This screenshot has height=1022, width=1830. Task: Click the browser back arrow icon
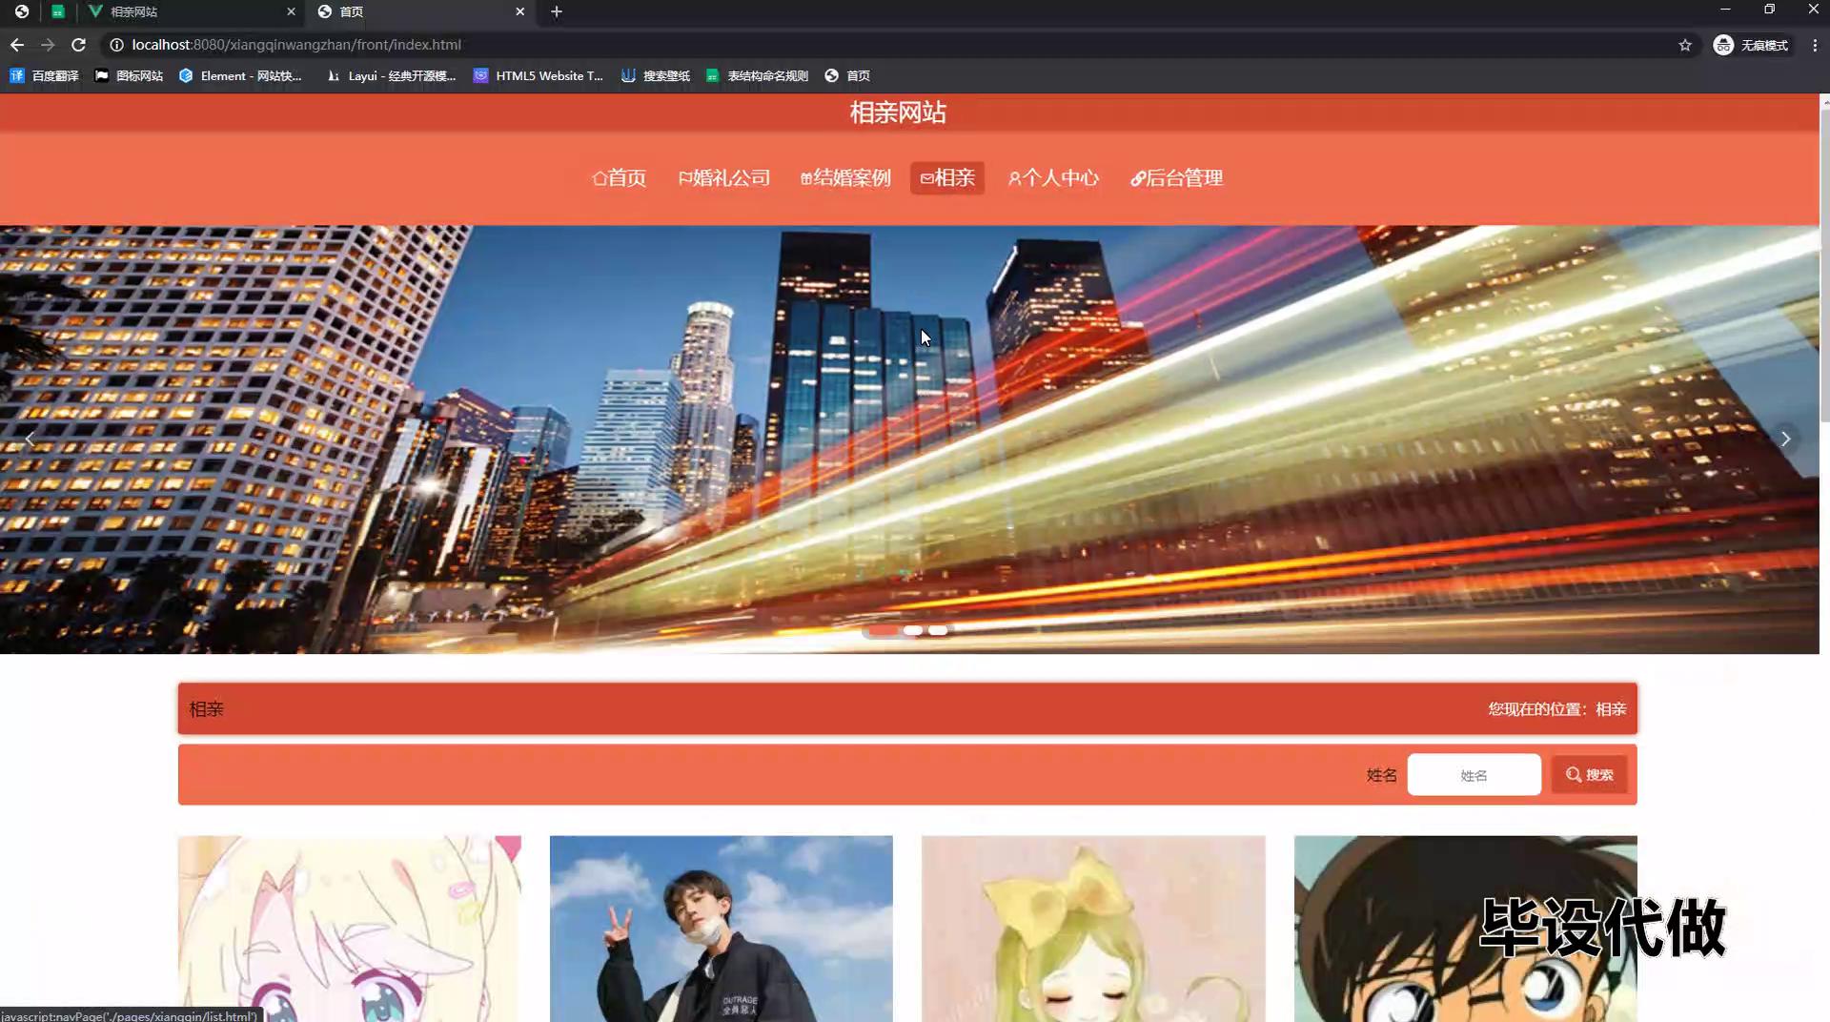17,45
